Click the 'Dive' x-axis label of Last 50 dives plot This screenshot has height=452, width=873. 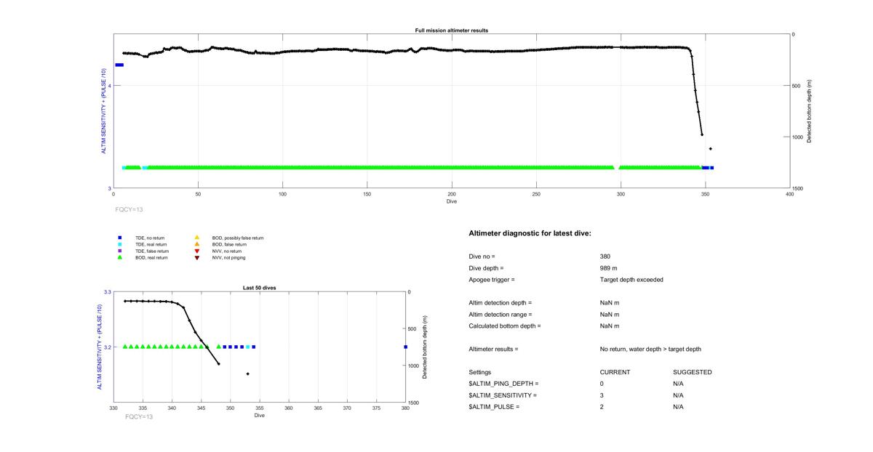[x=260, y=415]
